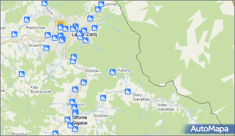The width and height of the screenshot is (235, 136).
Task: Open the factory marker just below Lutynia
Action: (x=98, y=9)
